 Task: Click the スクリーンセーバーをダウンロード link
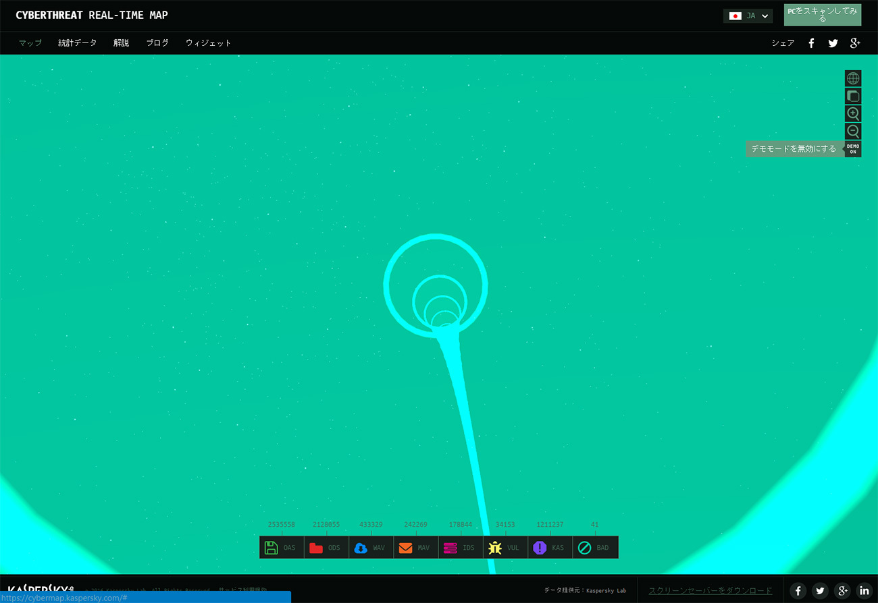710,591
